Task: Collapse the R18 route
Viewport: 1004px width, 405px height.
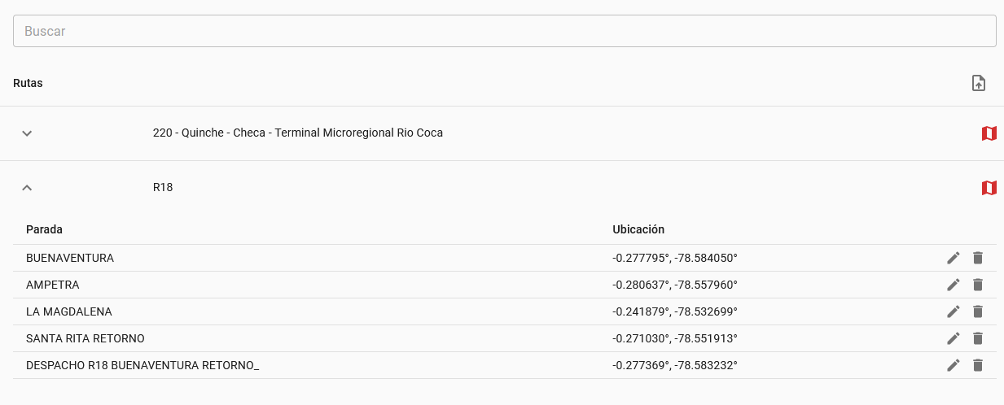Action: 27,188
